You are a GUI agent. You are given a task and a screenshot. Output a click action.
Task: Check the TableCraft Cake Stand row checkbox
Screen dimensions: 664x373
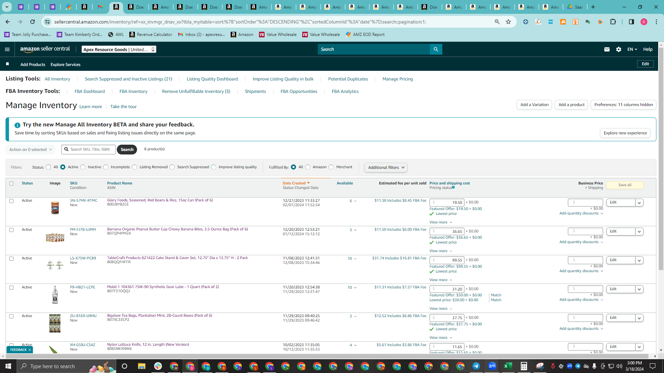pyautogui.click(x=11, y=259)
